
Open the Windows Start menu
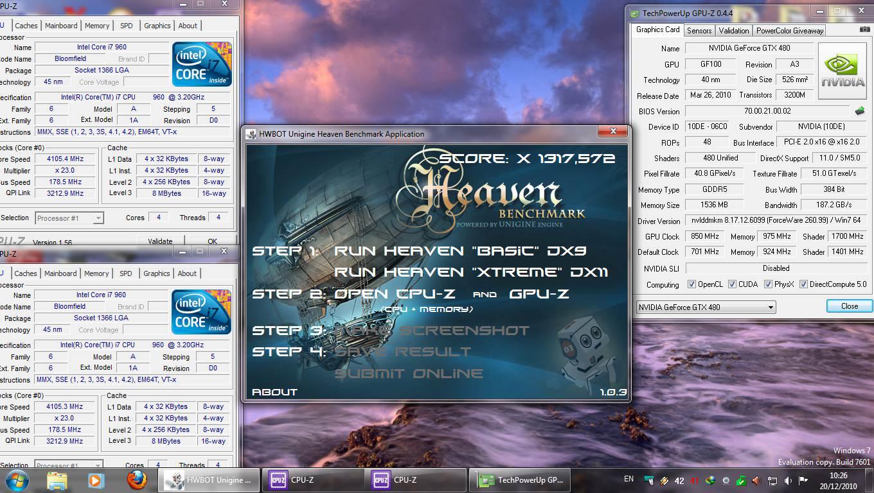17,480
